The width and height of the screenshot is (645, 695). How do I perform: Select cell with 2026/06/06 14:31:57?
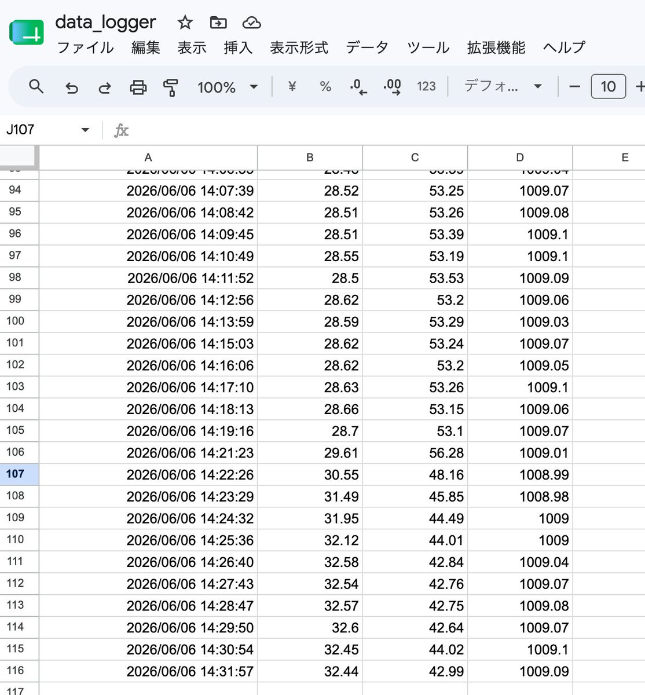pos(148,671)
